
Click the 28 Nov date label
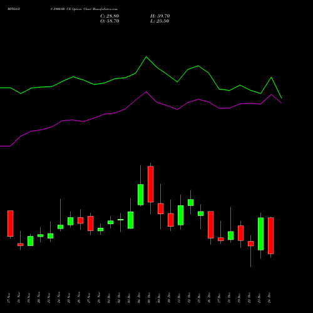[99, 298]
